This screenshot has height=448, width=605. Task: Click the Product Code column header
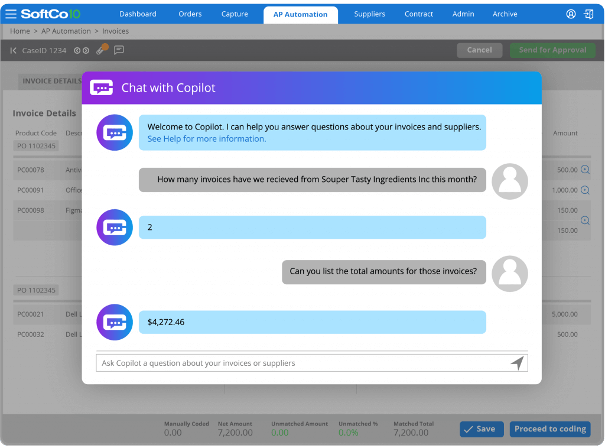pyautogui.click(x=36, y=133)
